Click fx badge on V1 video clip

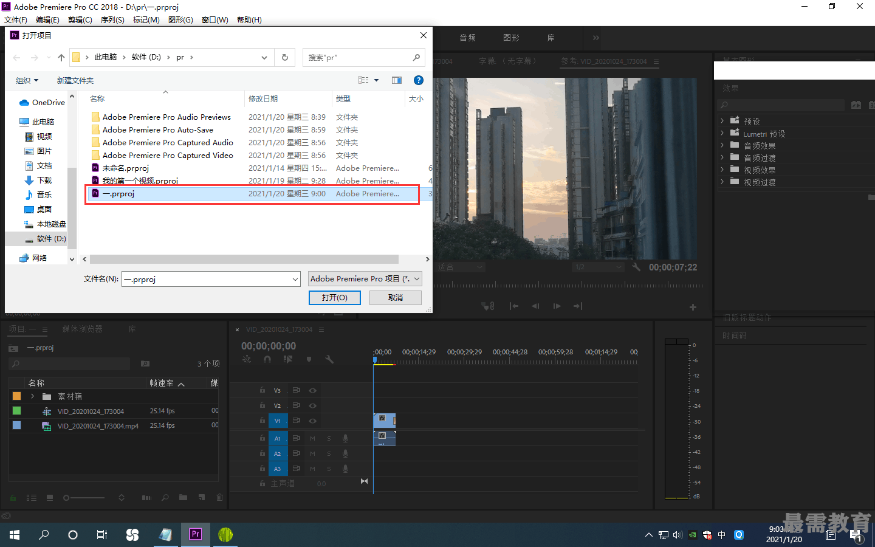coord(382,418)
